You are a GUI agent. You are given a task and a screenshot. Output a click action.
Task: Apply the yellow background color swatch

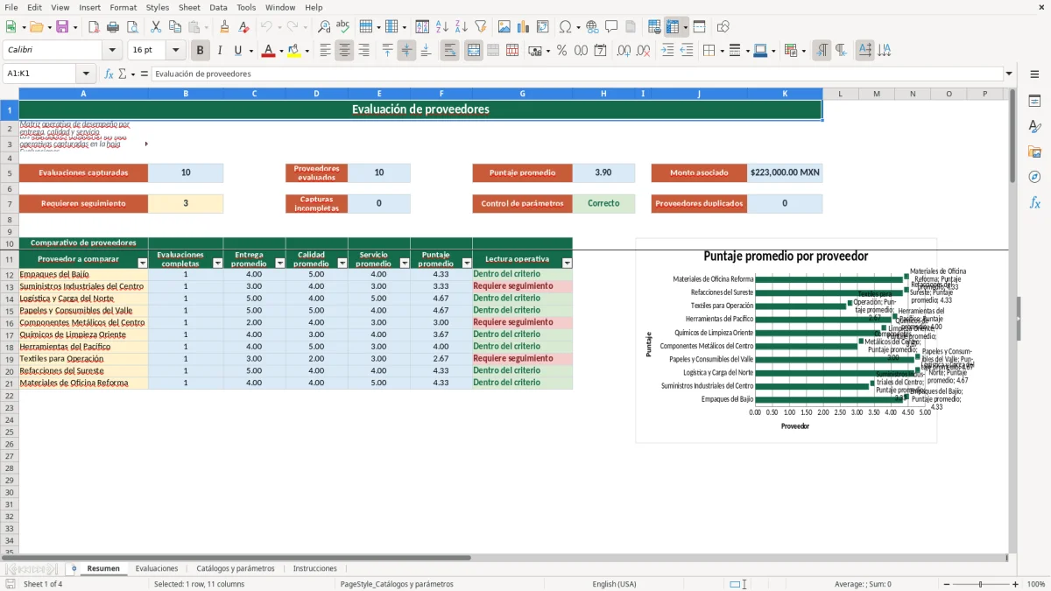(293, 51)
